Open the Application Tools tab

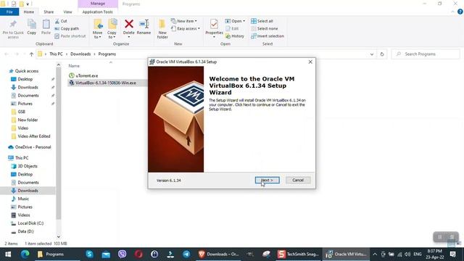pyautogui.click(x=98, y=12)
